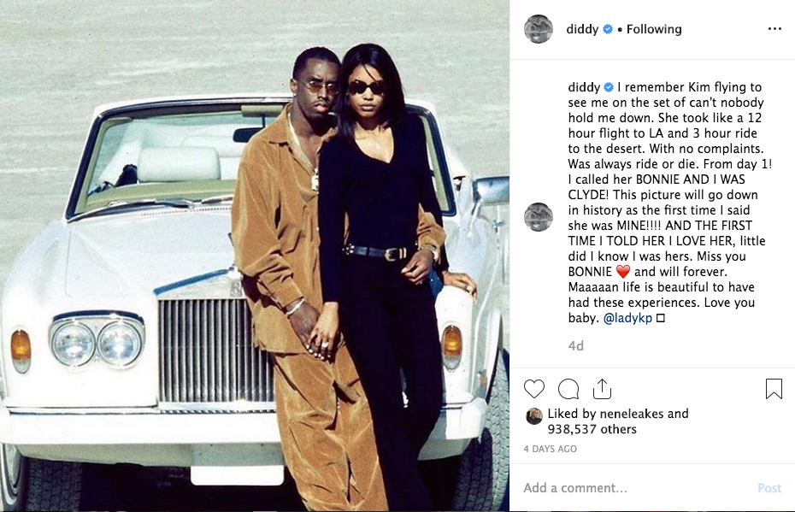Click the 4d timestamp under caption
Screen dimensions: 795x512
click(576, 345)
